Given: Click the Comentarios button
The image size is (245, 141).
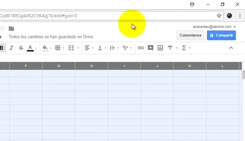Looking at the screenshot, I should point(190,35).
